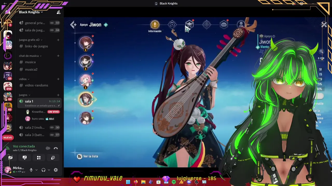Join the sala 3 (batt... voice channel
The image size is (332, 186).
pos(39,135)
